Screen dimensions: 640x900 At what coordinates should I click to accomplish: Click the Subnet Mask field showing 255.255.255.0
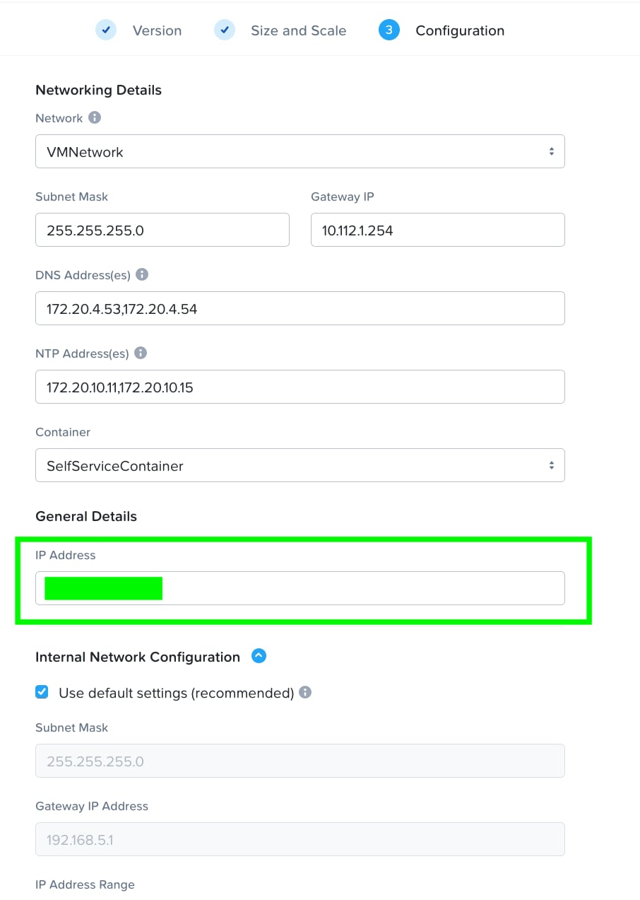[x=162, y=229]
